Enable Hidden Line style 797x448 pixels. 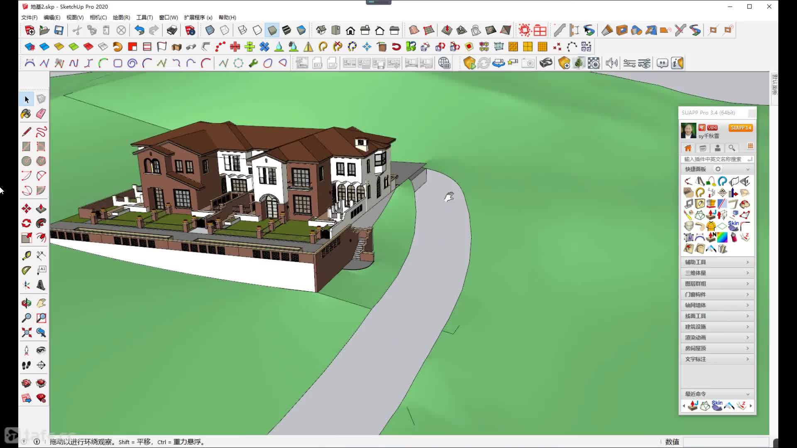257,30
